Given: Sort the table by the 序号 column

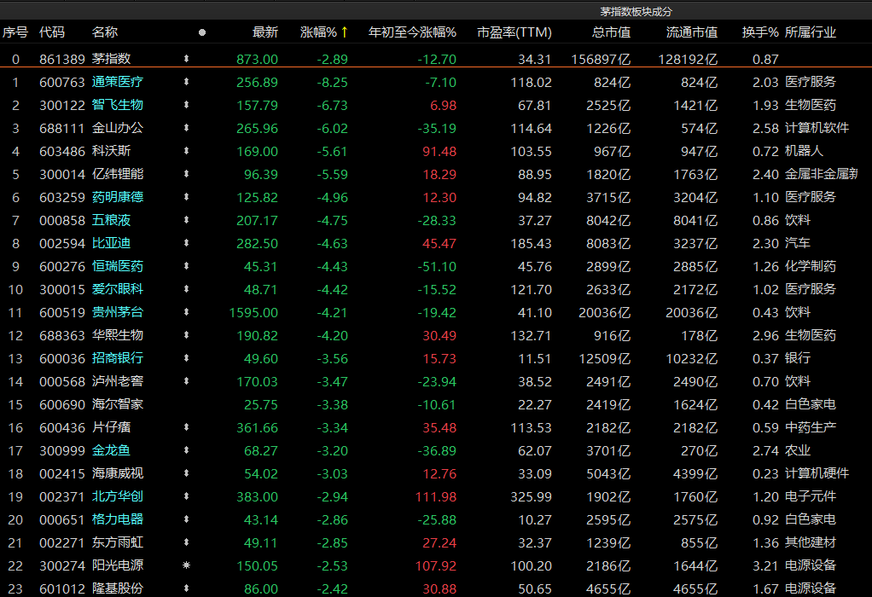Looking at the screenshot, I should tap(15, 32).
